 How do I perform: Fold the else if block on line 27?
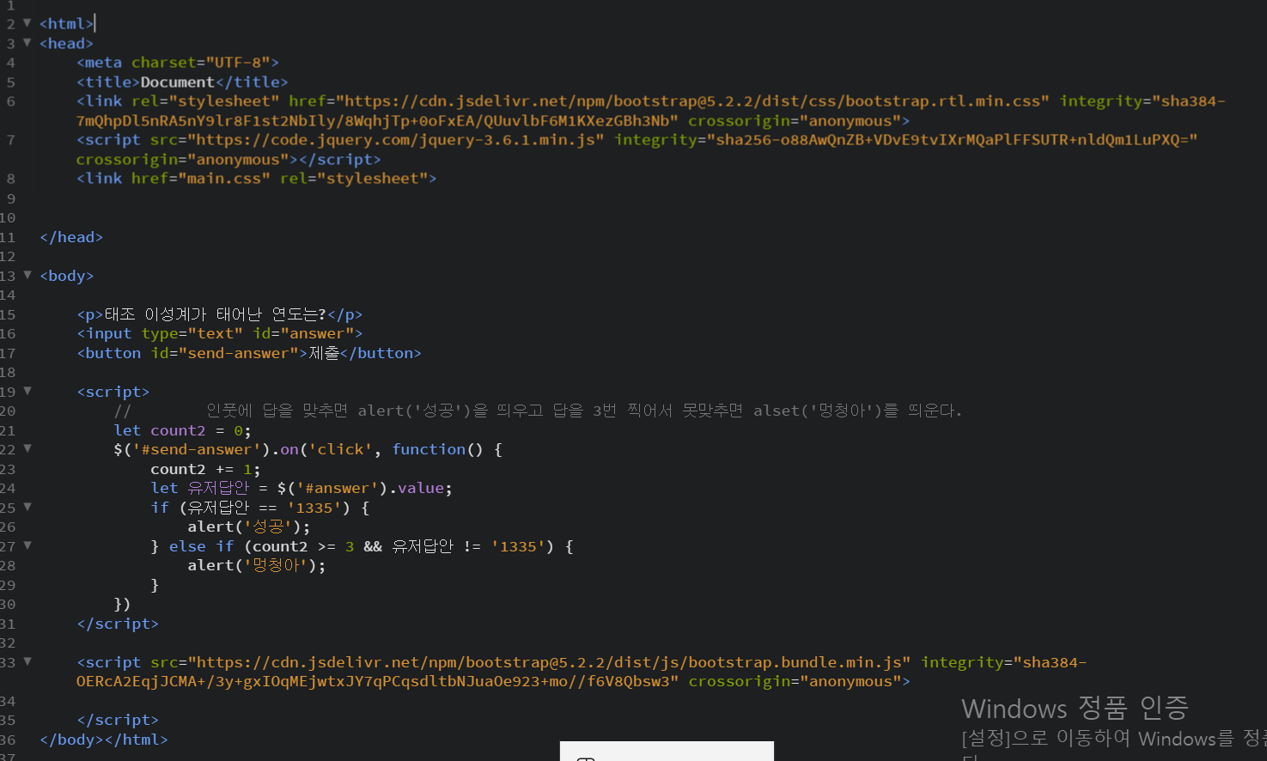pos(27,545)
